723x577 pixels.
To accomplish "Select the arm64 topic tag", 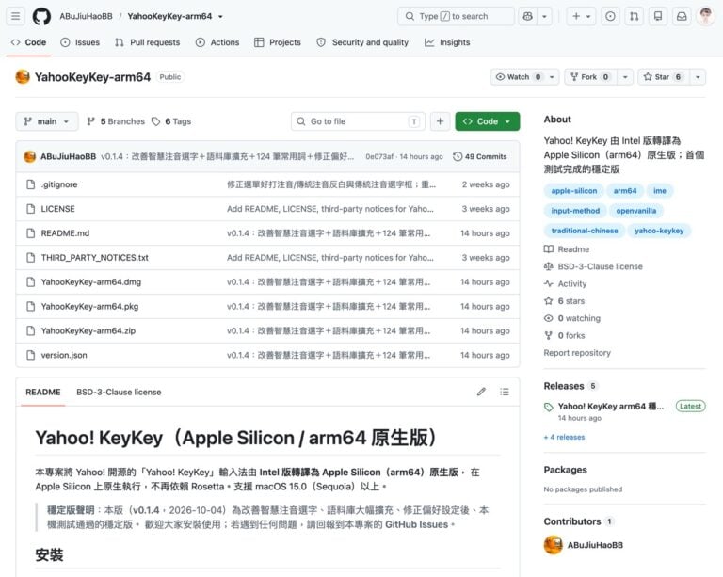I will (x=625, y=191).
